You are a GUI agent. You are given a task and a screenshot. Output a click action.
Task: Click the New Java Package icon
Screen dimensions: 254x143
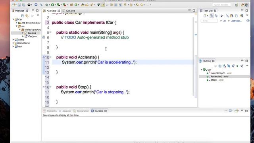point(71,5)
